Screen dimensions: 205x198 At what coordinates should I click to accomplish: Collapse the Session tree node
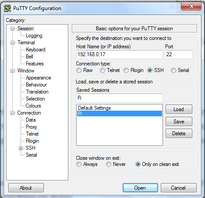[13, 29]
